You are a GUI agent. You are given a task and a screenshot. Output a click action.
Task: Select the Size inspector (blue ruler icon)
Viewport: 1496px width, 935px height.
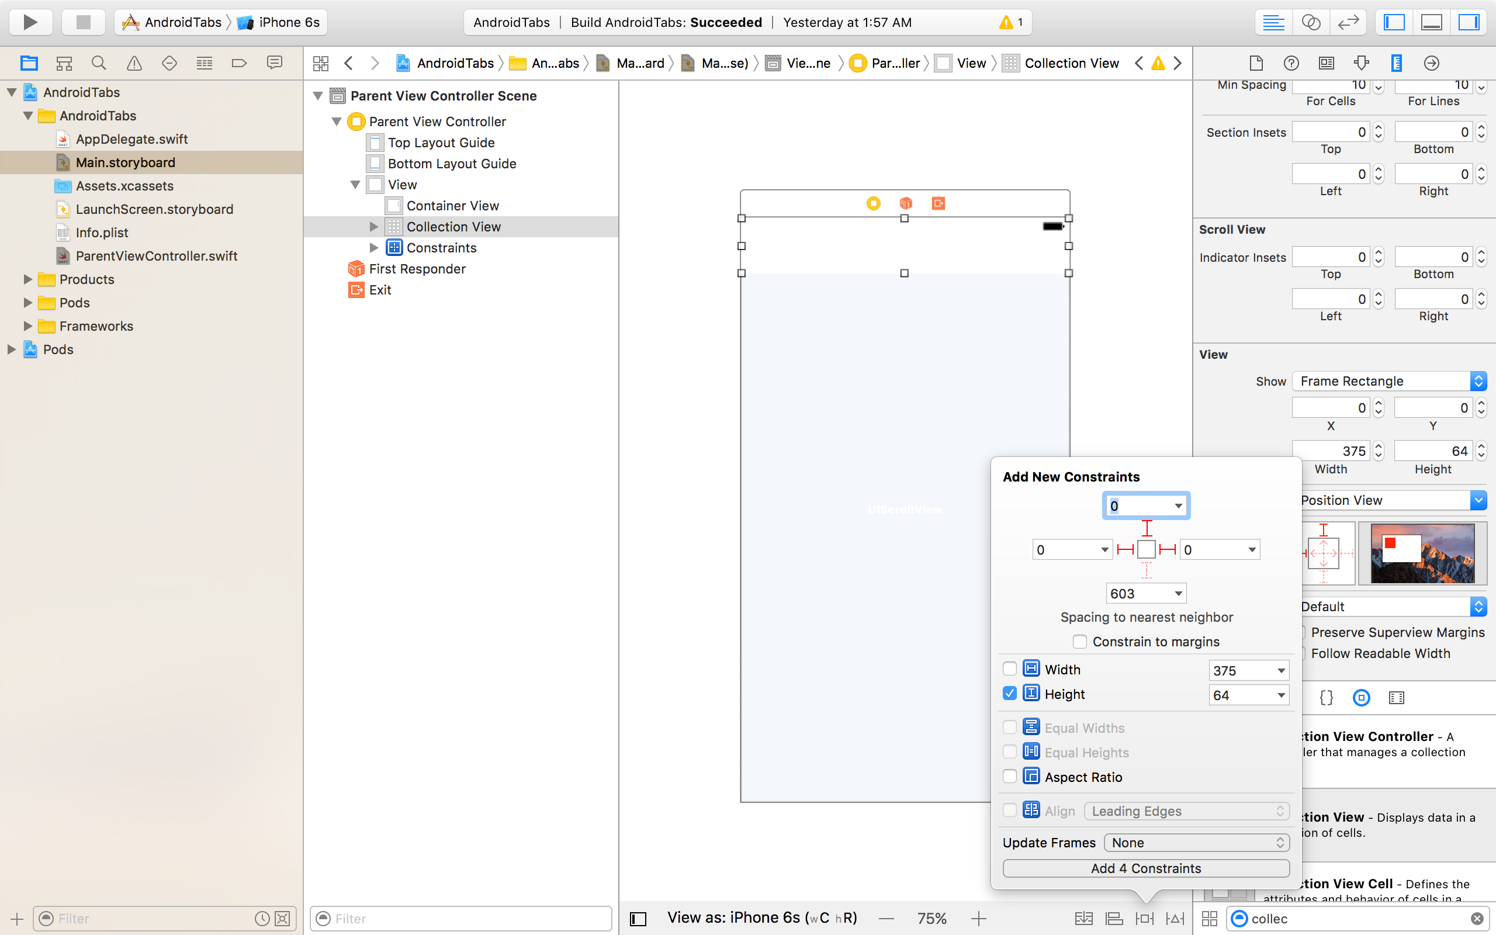(1397, 63)
